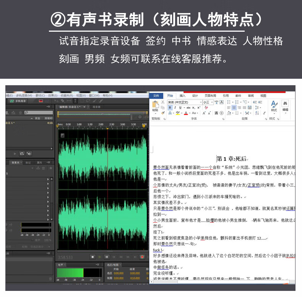Click the Rewind button in Audition transport

(x=121, y=257)
